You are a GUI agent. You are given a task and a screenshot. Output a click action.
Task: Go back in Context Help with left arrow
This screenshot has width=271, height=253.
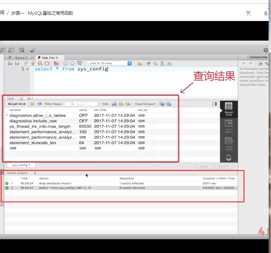point(244,63)
